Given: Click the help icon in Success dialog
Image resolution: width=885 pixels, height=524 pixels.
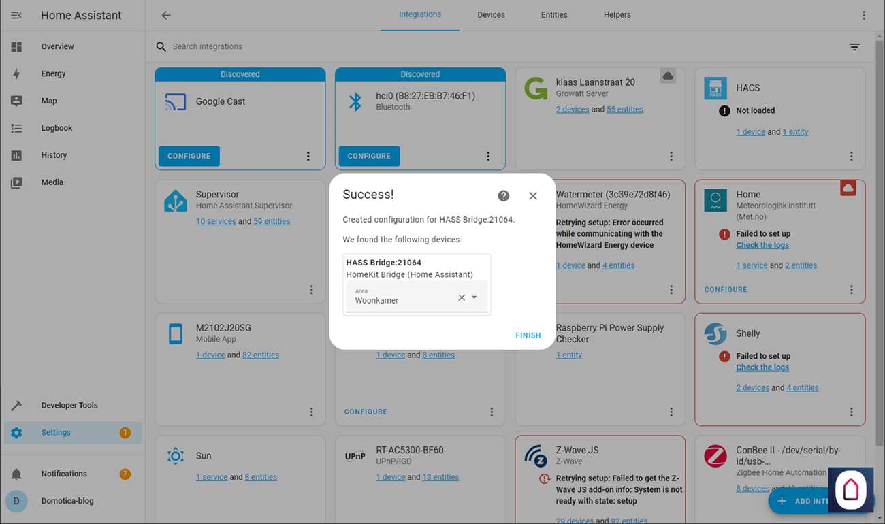Looking at the screenshot, I should point(504,196).
